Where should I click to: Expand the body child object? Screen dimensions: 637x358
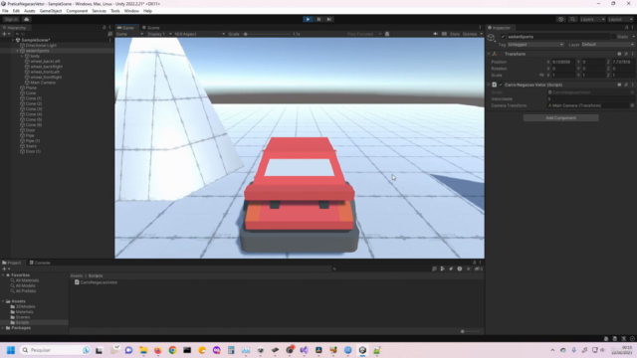click(22, 56)
